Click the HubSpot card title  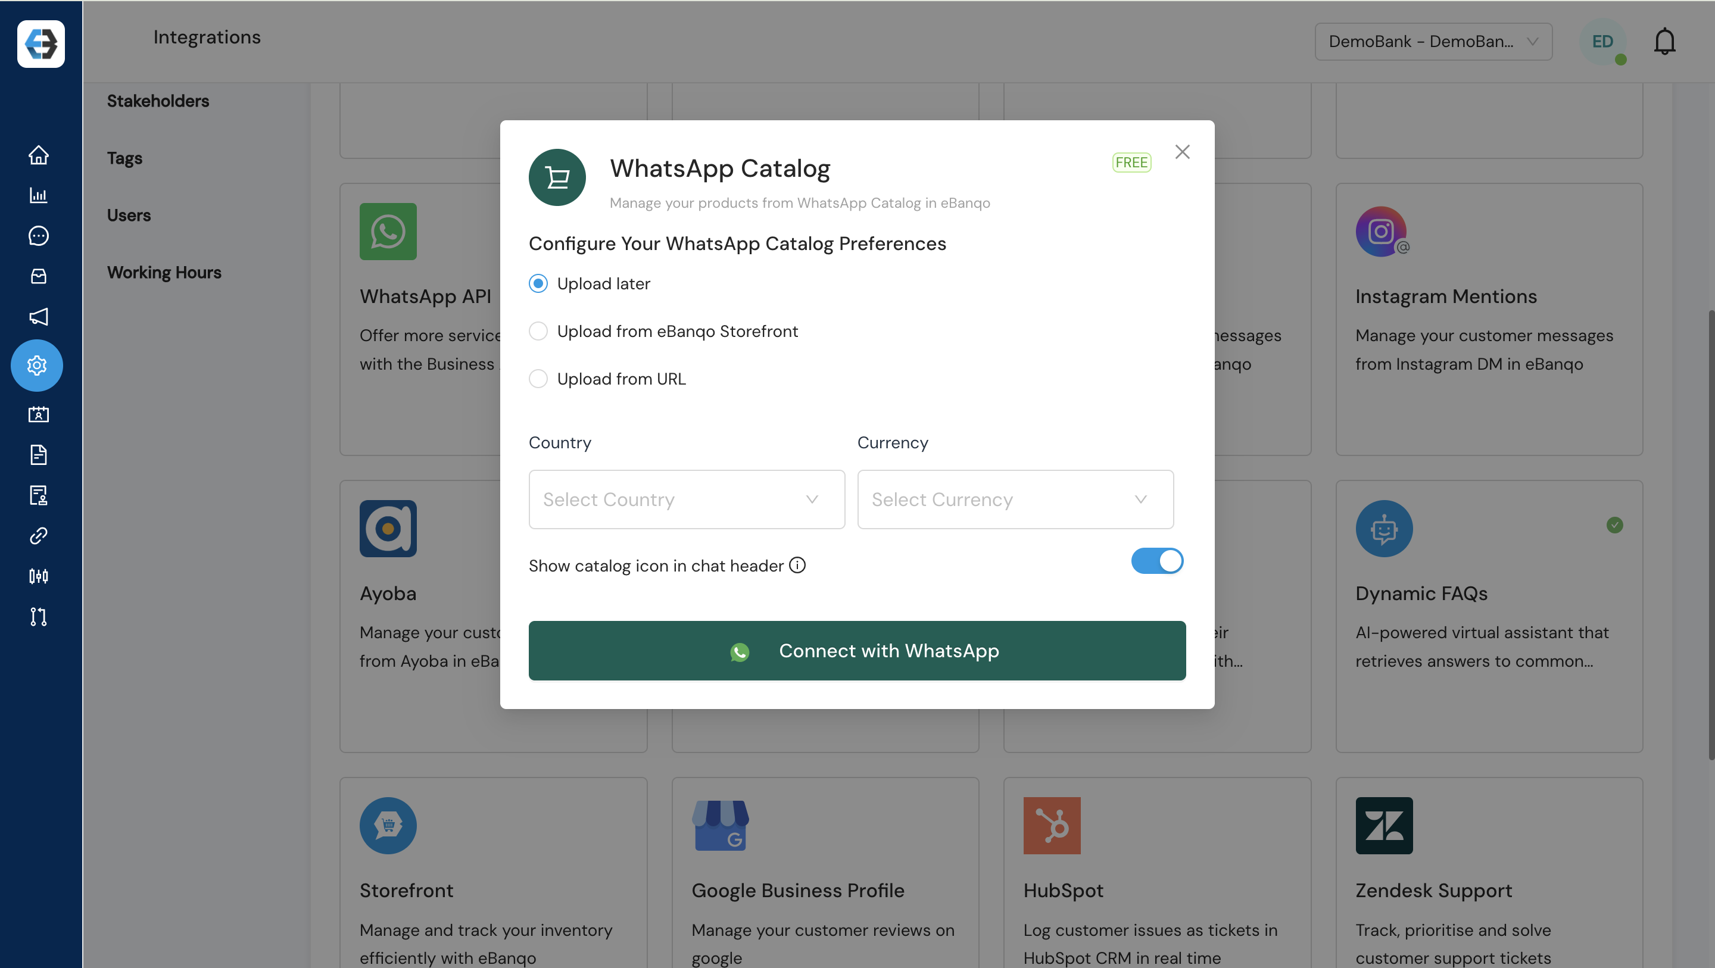coord(1063,891)
